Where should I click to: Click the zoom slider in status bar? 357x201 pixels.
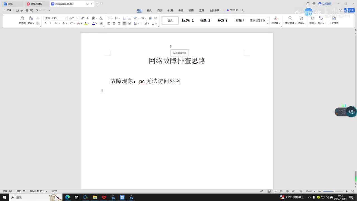tap(333, 191)
